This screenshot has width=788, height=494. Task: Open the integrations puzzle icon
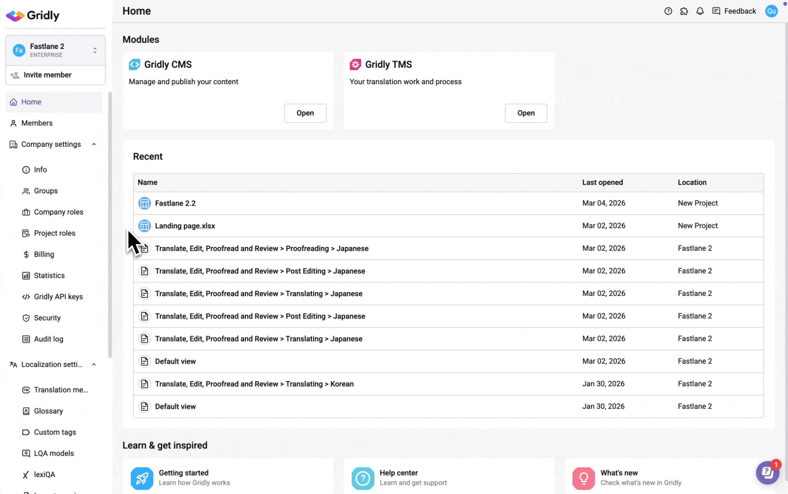[684, 11]
